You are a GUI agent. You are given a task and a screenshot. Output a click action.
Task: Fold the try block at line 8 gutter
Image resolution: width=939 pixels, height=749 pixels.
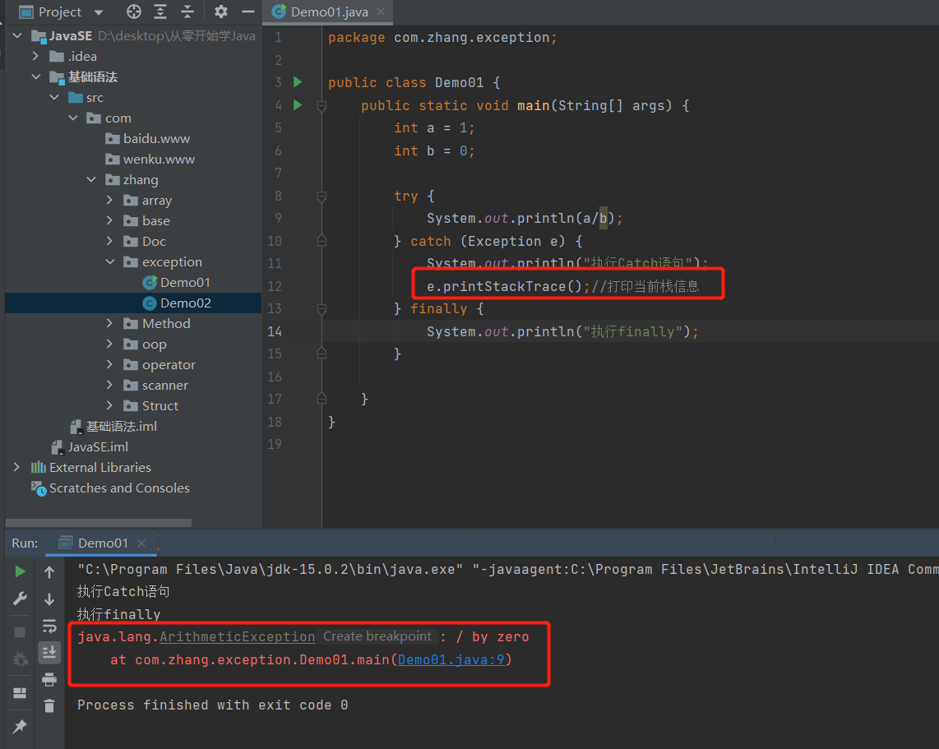[x=321, y=196]
